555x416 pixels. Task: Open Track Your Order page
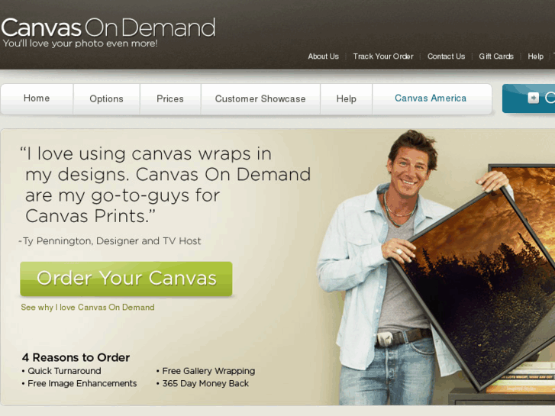pos(383,56)
